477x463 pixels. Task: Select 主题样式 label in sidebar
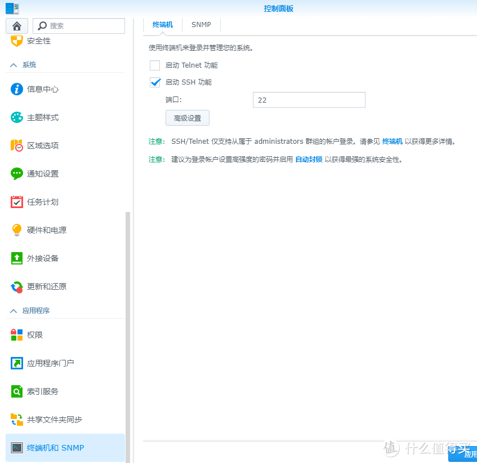click(43, 117)
